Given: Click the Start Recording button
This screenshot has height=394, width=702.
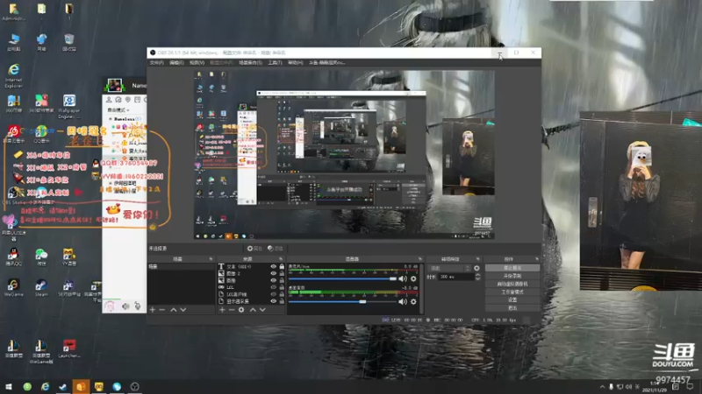Looking at the screenshot, I should tap(512, 276).
